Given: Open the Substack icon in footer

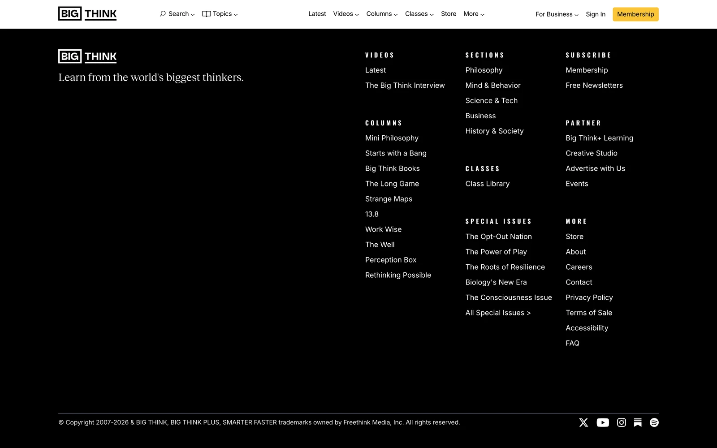Looking at the screenshot, I should [638, 422].
